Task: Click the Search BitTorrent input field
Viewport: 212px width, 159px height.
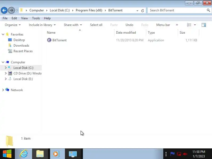Action: point(177,10)
